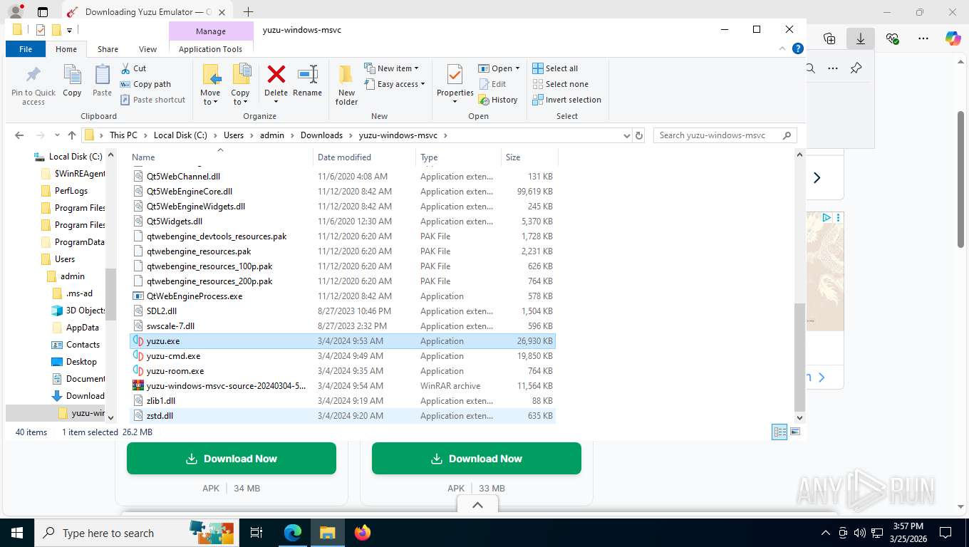Minimize the ribbon chevron
Image resolution: width=969 pixels, height=547 pixels.
coord(783,48)
